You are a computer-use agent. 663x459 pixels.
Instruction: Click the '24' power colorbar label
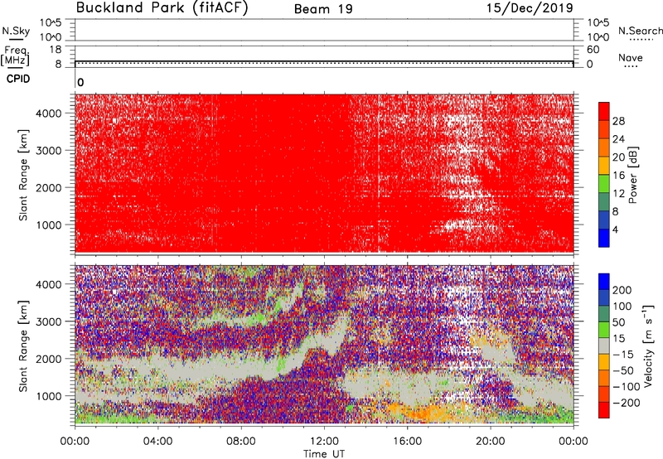(618, 139)
